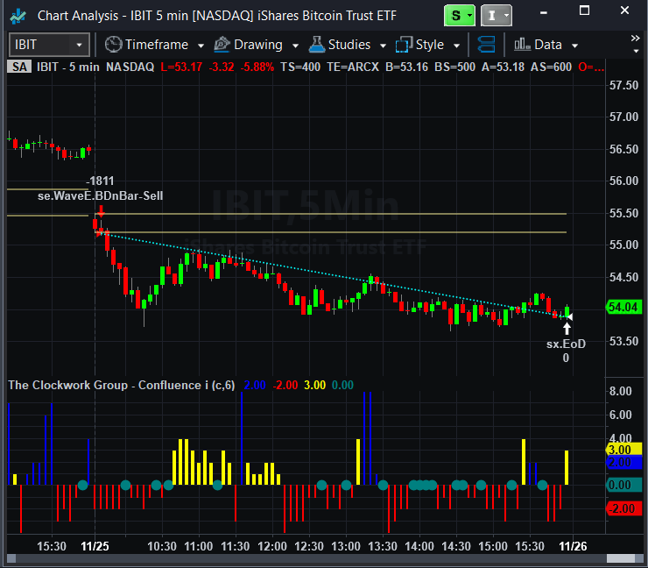Click the blue 2.00 indicator value in subgraph header
Screen dimensions: 648x568
tap(255, 385)
